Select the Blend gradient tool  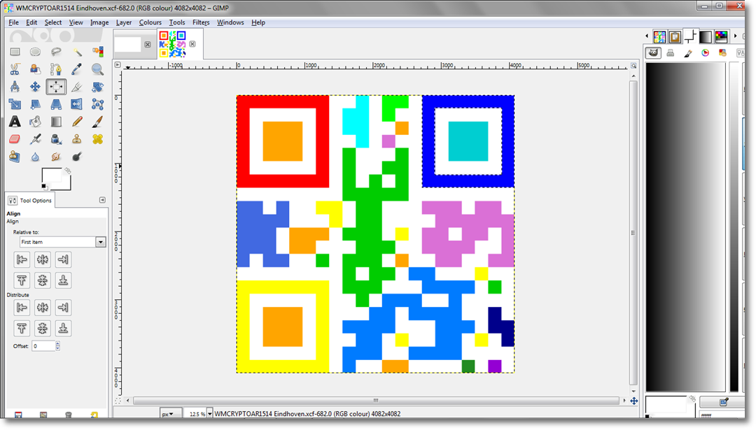coord(56,122)
